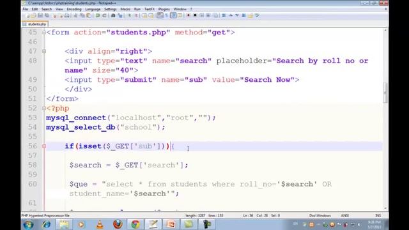Save the file with the Save icon
This screenshot has height=230, width=409.
point(40,15)
